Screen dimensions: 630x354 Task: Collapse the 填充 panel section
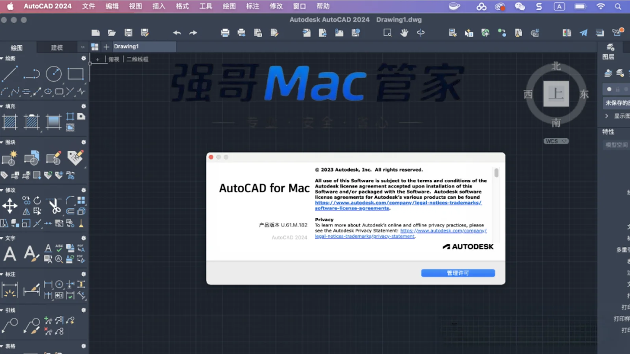[2, 106]
